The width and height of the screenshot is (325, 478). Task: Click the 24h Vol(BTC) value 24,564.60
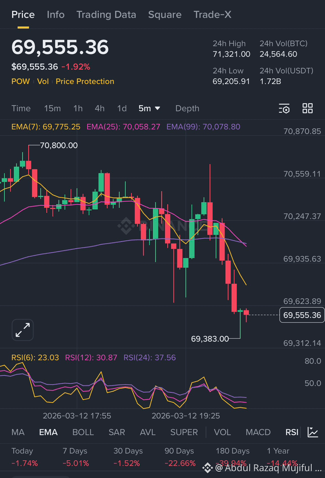[278, 54]
